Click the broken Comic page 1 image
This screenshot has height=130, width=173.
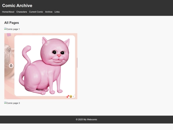click(12, 29)
